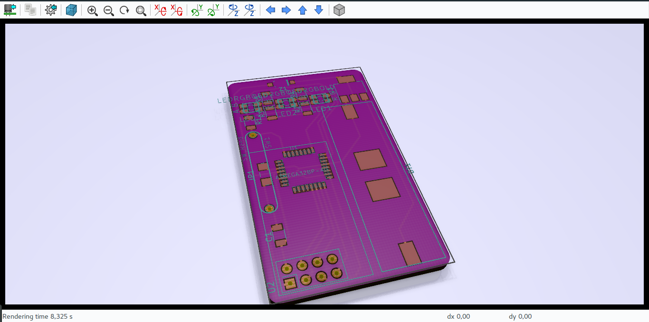This screenshot has height=322, width=649.
Task: Pan the view up with blue arrow
Action: coord(302,9)
